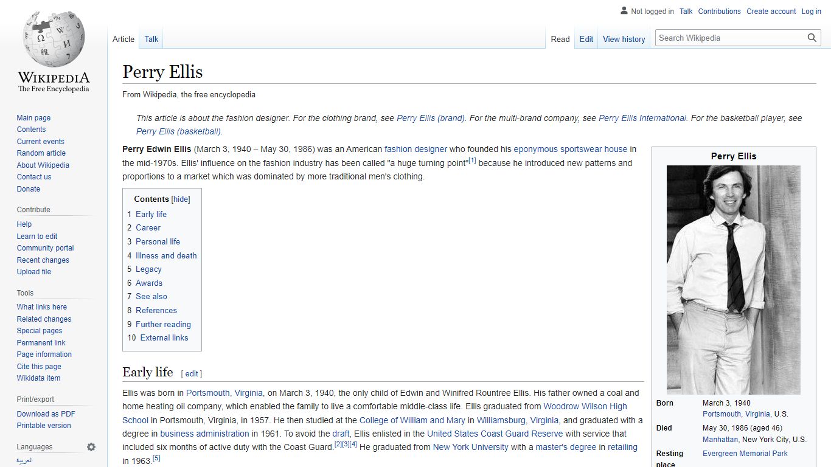Screen dimensions: 831x467
Task: Open the Help link
Action: [24, 224]
